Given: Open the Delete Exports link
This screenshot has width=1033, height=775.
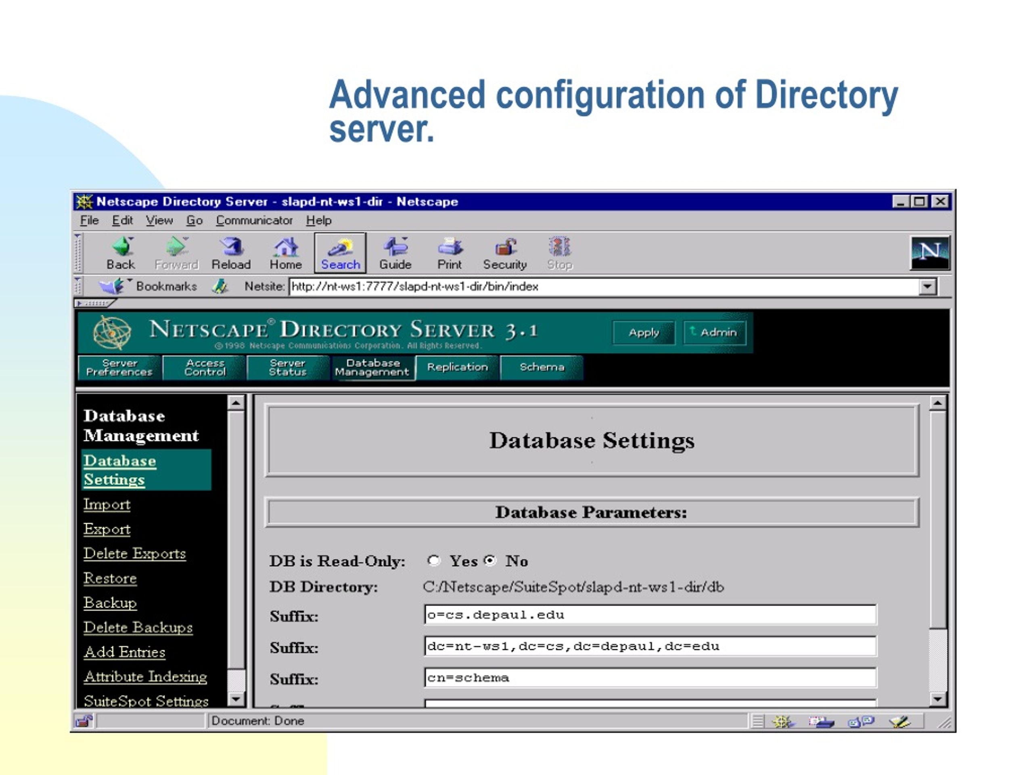Looking at the screenshot, I should [134, 553].
